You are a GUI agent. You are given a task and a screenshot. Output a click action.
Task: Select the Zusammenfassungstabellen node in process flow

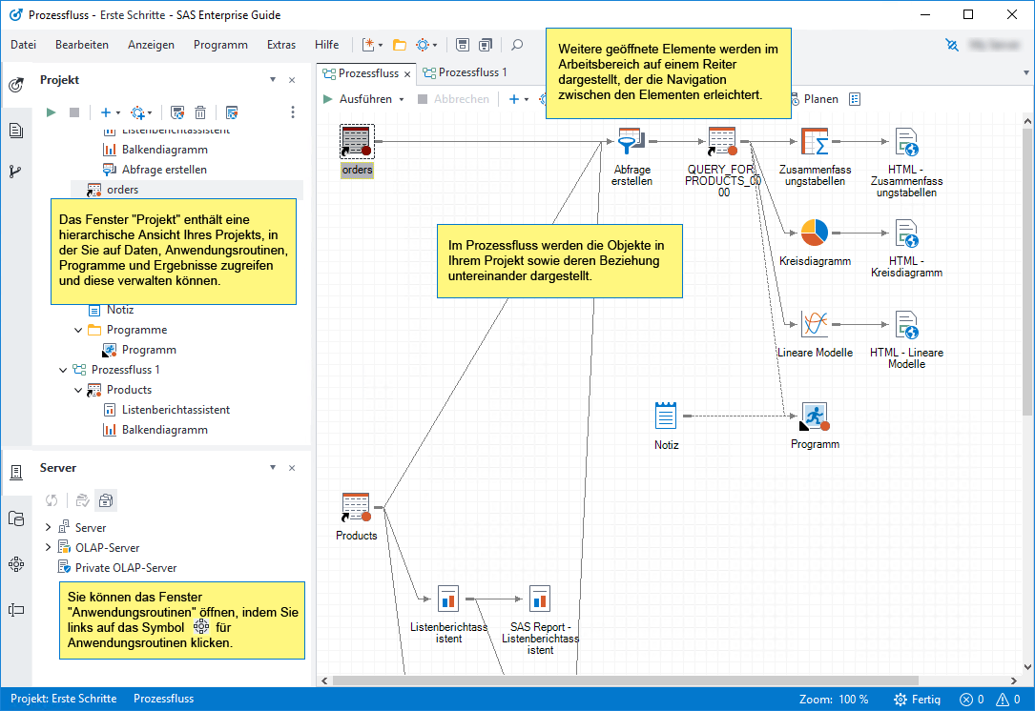pos(815,155)
